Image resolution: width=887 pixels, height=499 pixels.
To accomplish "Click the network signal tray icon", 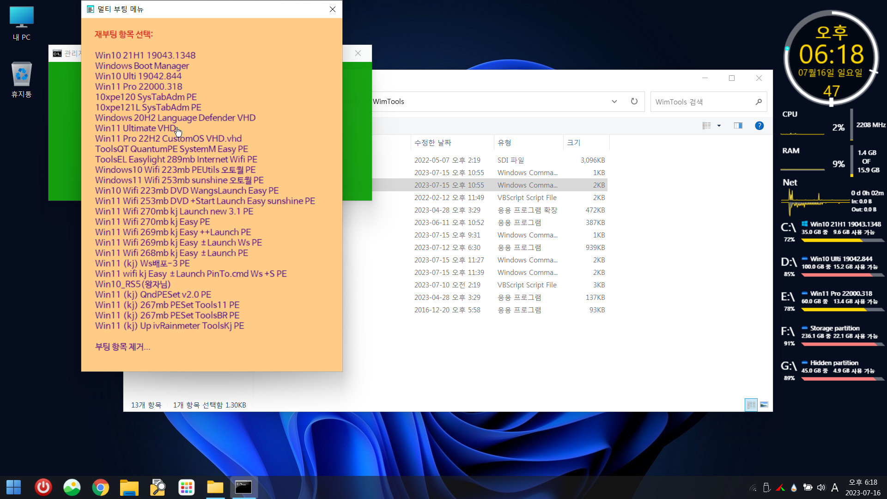I will (x=753, y=487).
